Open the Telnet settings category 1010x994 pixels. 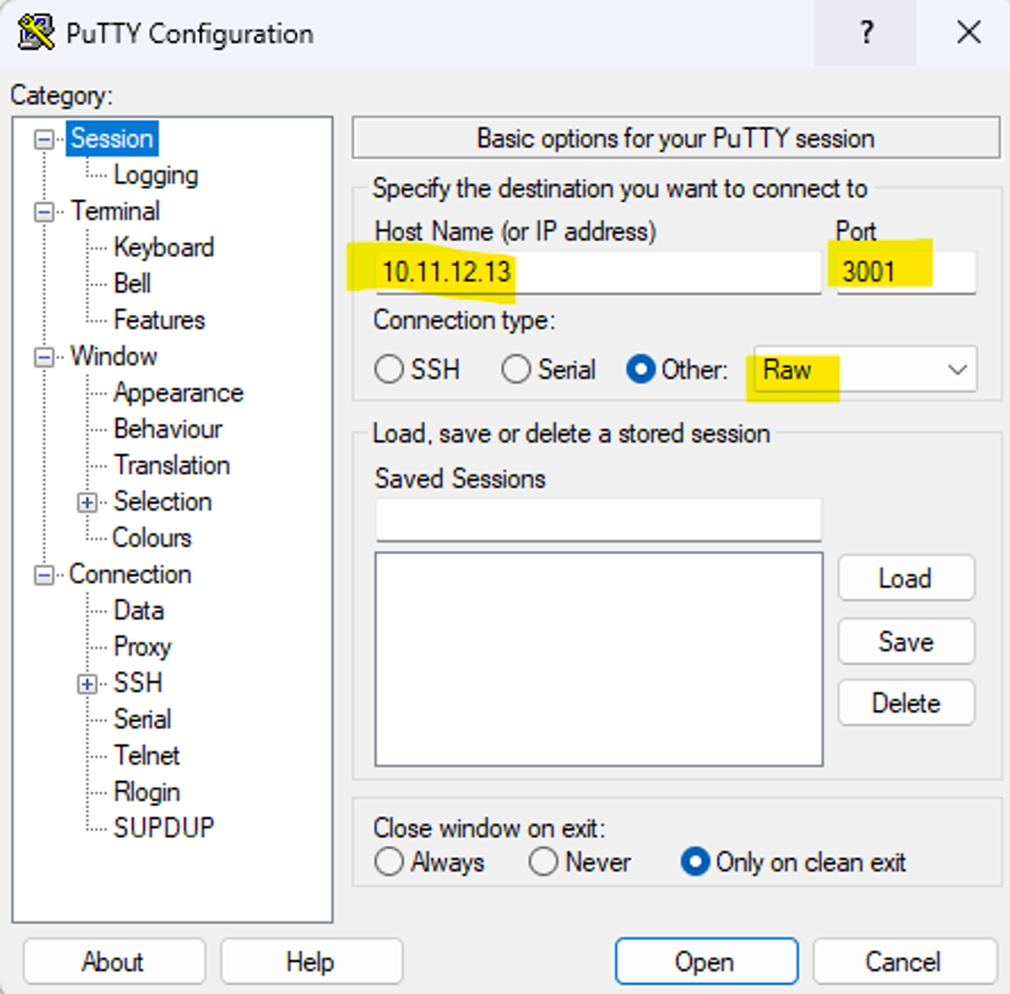click(x=146, y=756)
